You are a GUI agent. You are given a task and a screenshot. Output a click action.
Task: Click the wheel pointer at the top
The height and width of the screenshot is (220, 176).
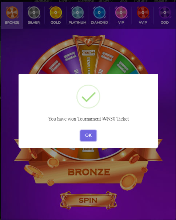pyautogui.click(x=89, y=41)
